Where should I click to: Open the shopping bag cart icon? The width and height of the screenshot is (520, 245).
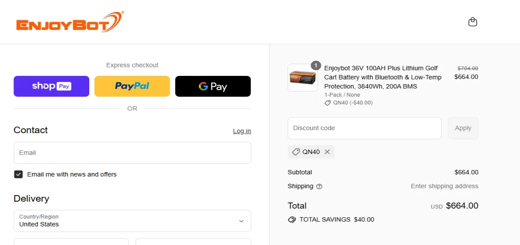click(x=473, y=22)
